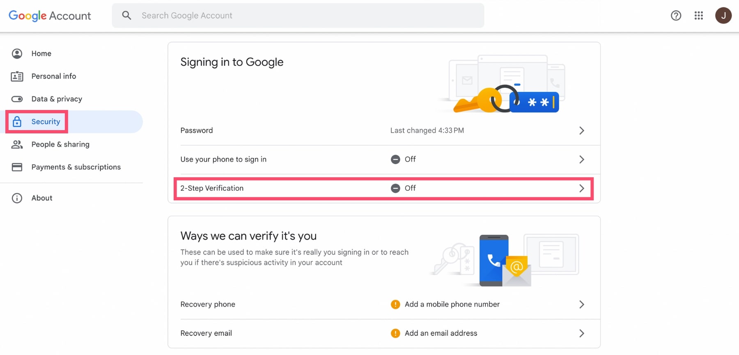Image resolution: width=739 pixels, height=355 pixels.
Task: Click Add a mobile phone number
Action: tap(452, 305)
